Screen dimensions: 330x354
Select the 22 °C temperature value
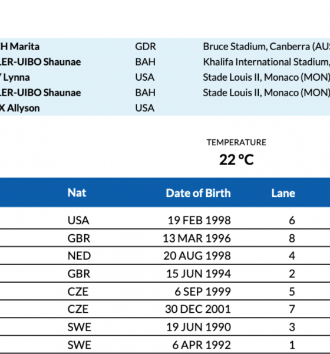click(236, 160)
